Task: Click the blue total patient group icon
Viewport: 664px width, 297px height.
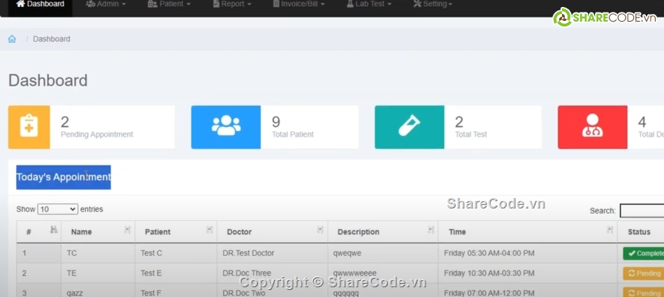Action: (226, 127)
